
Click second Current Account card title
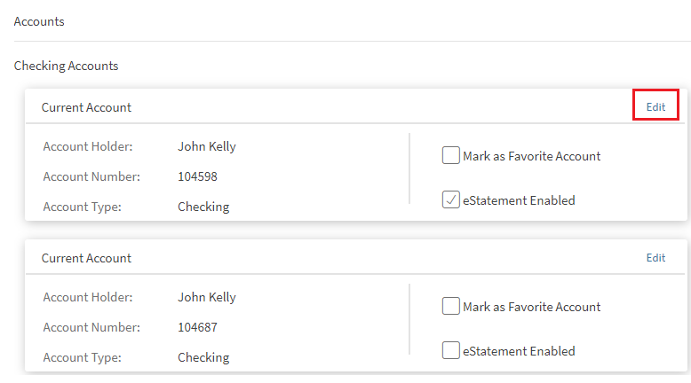pyautogui.click(x=86, y=258)
